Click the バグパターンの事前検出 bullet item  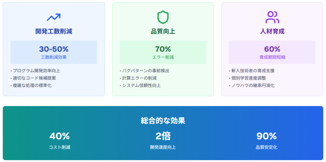coord(145,71)
